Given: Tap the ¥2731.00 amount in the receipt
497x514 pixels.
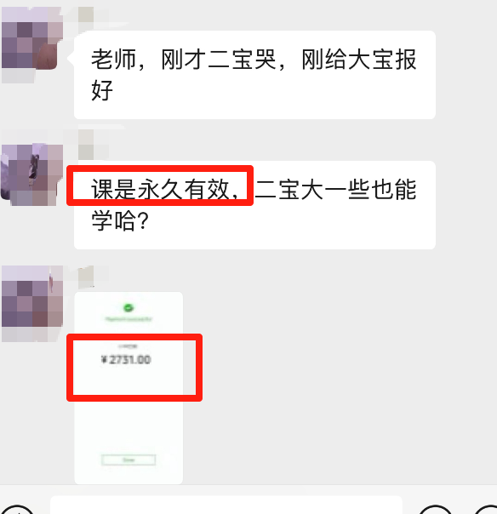Looking at the screenshot, I should [x=126, y=360].
